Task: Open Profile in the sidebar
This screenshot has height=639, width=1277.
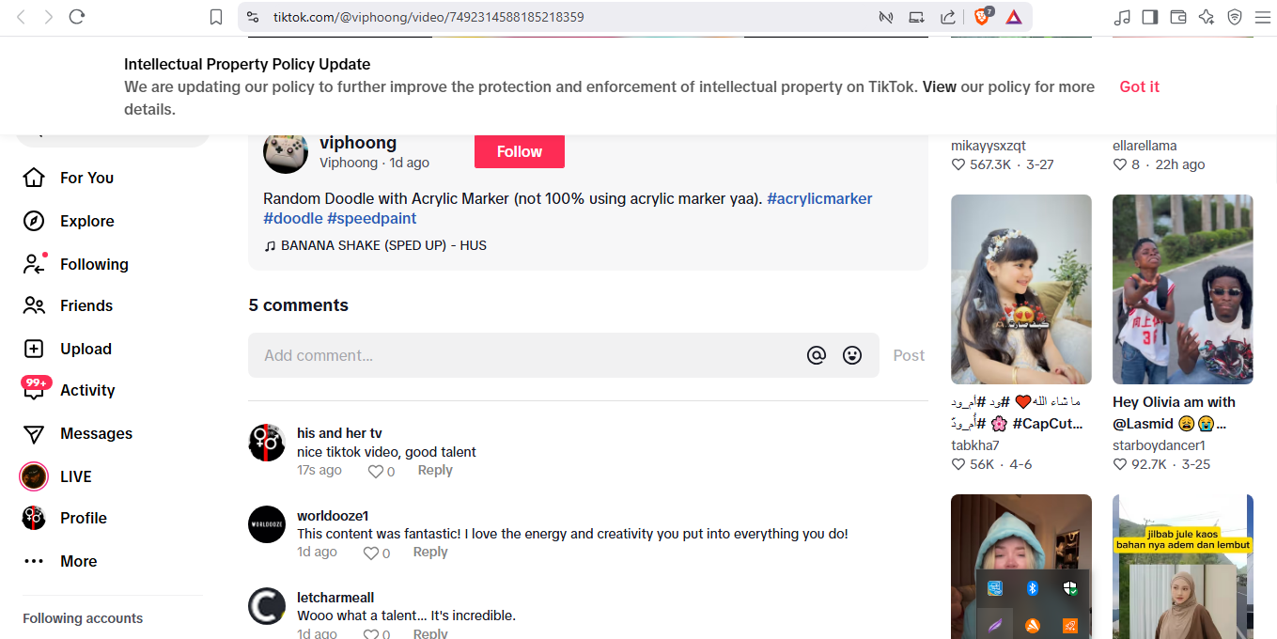Action: [84, 518]
